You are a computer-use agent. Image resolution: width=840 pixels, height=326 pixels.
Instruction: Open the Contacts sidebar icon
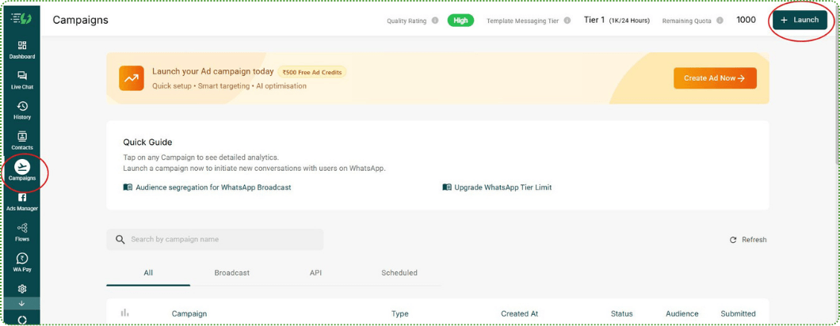22,140
